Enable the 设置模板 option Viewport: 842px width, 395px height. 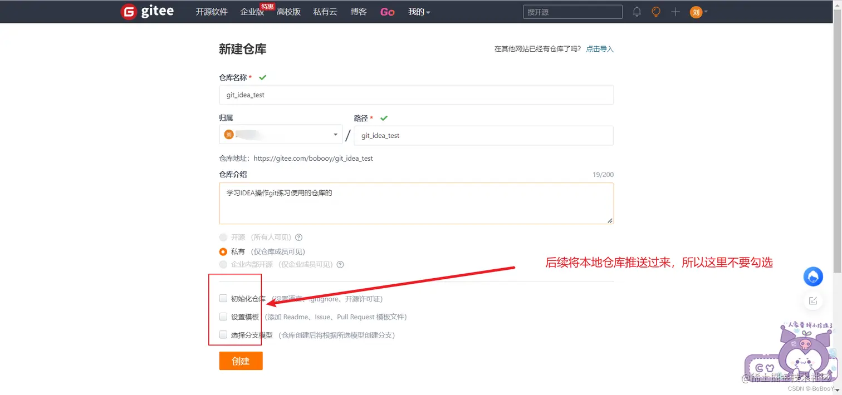click(223, 317)
